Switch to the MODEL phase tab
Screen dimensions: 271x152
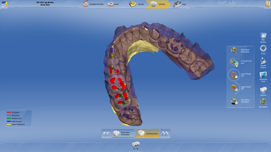point(137,4)
